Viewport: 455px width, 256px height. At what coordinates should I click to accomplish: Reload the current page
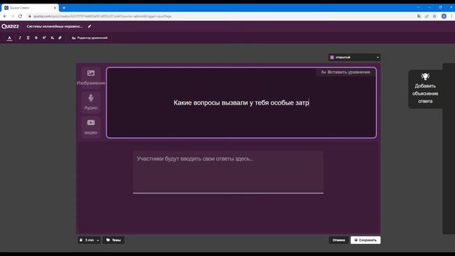point(21,16)
